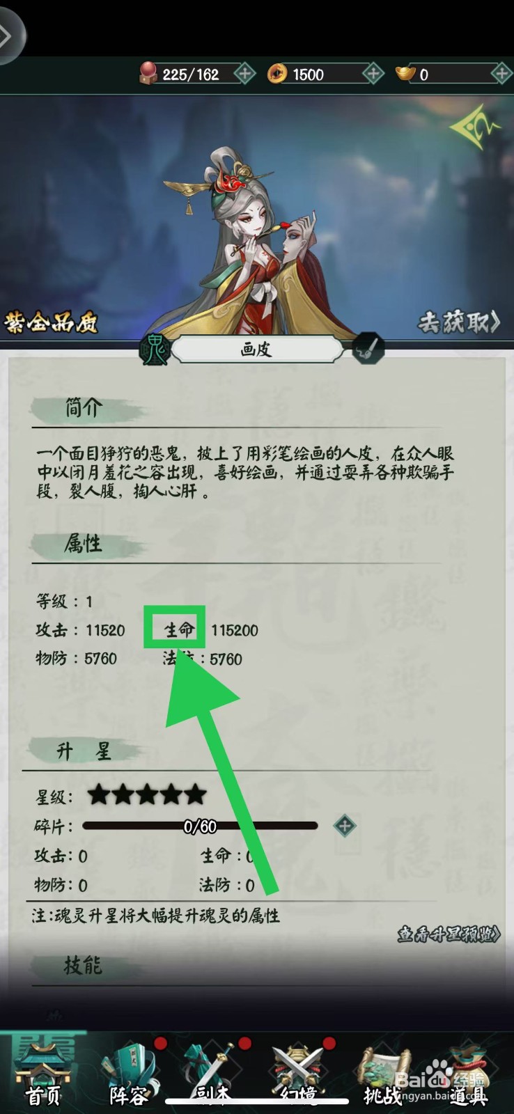
Task: Add fragments with the plus beside 0/60 bar
Action: tap(345, 826)
